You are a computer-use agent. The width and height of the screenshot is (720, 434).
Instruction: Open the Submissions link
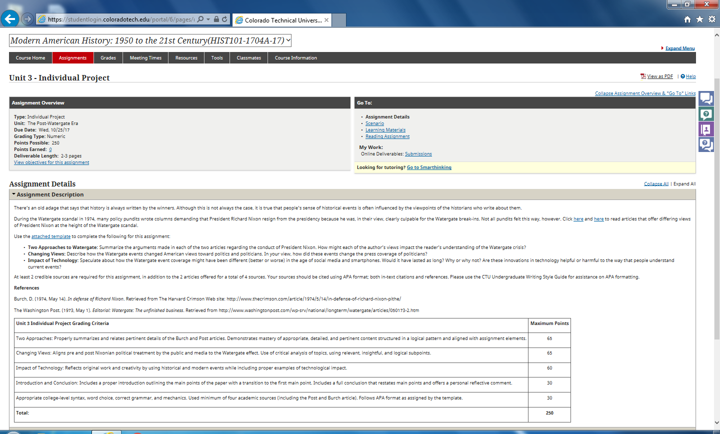418,154
